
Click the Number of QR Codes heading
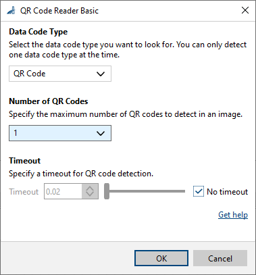click(x=49, y=101)
